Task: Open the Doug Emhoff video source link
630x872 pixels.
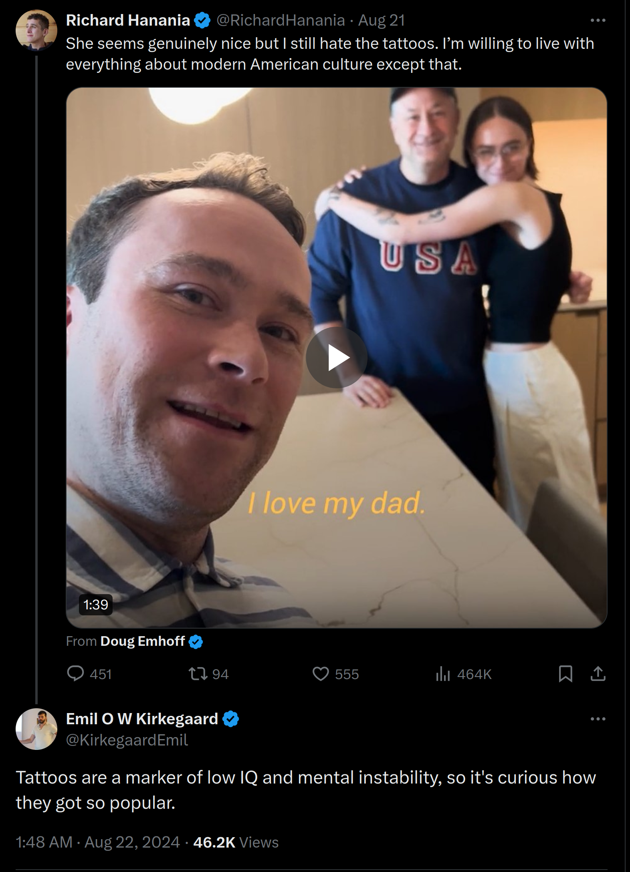Action: [143, 641]
